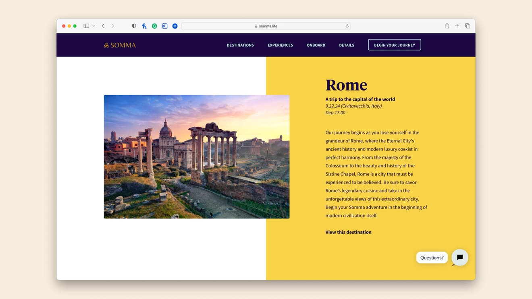This screenshot has height=299, width=532.
Task: Open the Details menu
Action: [347, 45]
